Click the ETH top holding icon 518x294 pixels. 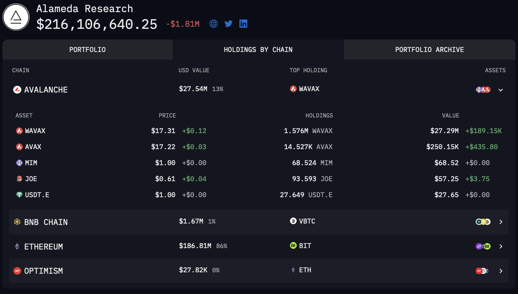[x=293, y=270]
